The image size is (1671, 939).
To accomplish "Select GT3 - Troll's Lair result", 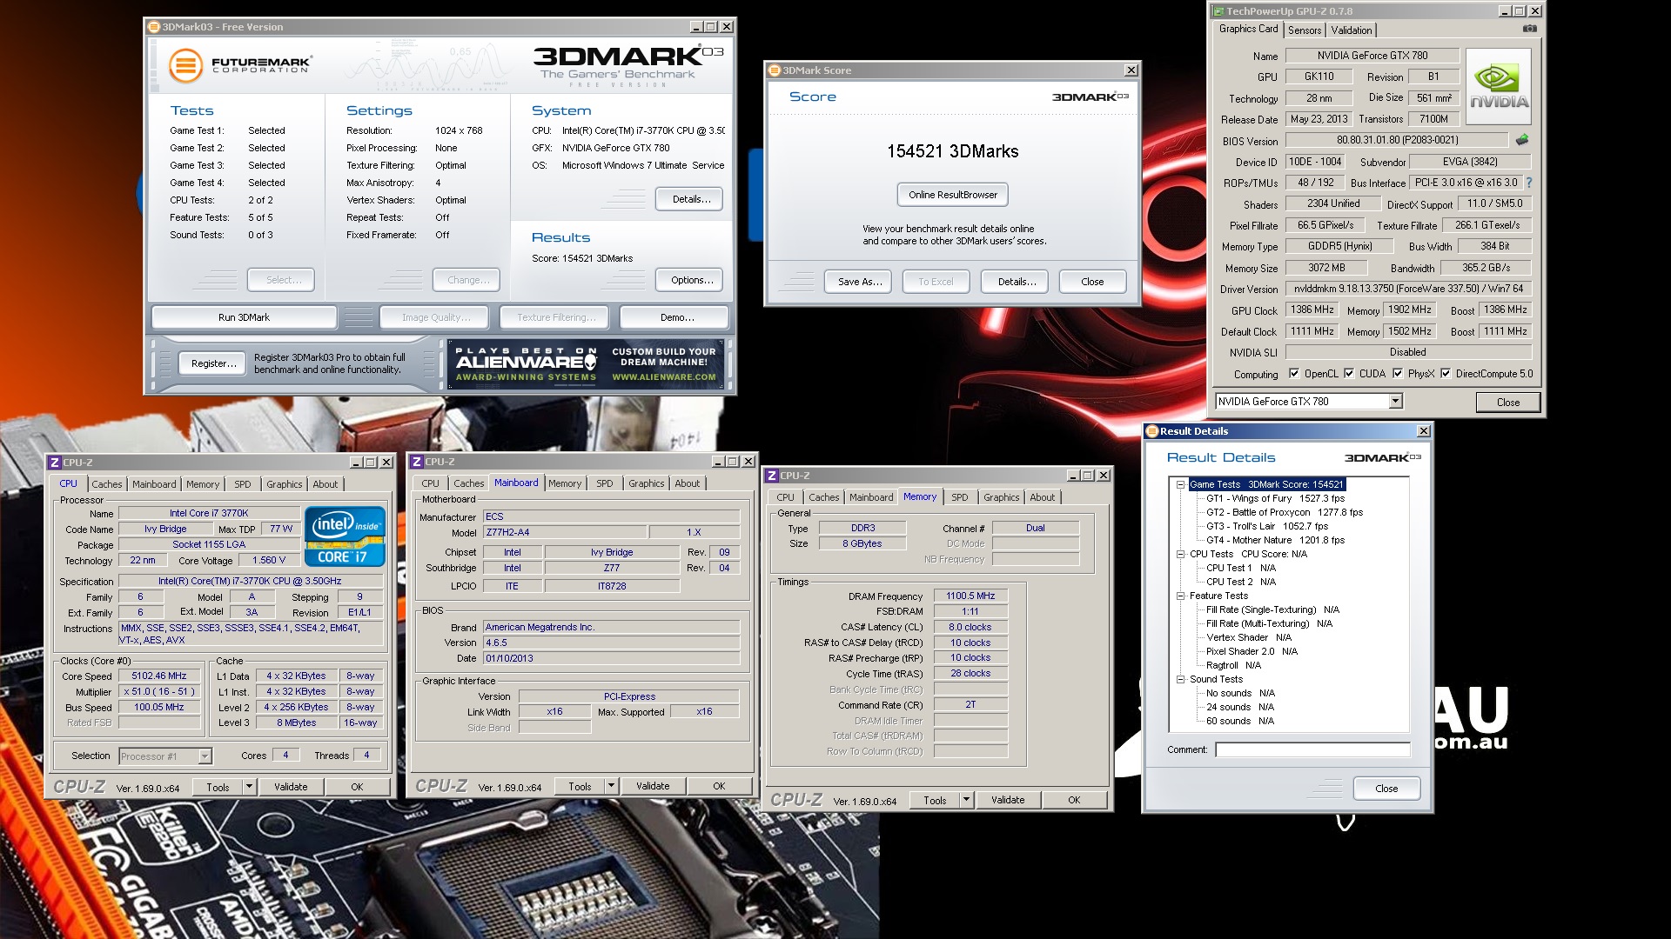I will pyautogui.click(x=1266, y=526).
